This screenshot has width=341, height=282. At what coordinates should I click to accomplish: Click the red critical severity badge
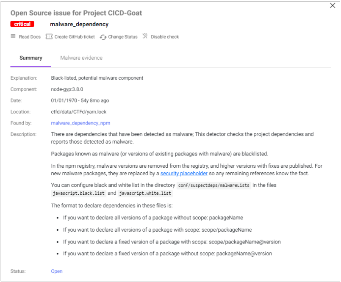click(x=22, y=24)
